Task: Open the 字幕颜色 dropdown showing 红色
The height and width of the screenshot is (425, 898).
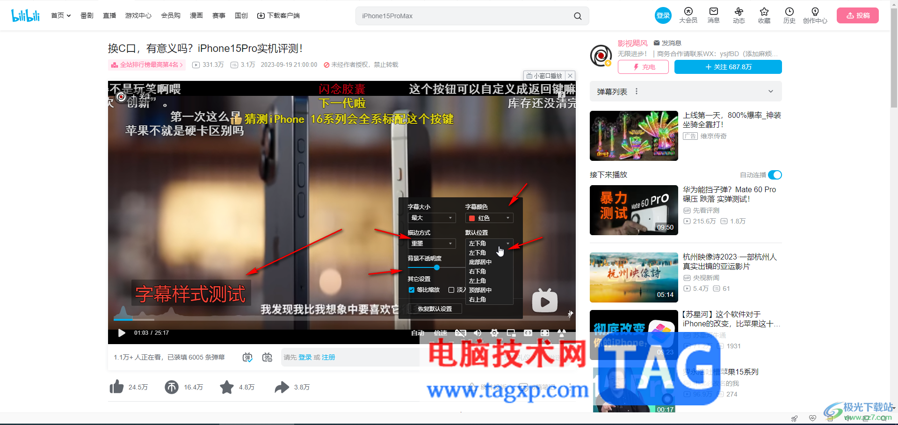Action: point(489,218)
